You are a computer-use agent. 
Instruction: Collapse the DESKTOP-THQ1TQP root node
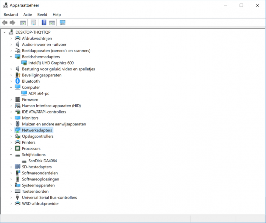(x=4, y=32)
